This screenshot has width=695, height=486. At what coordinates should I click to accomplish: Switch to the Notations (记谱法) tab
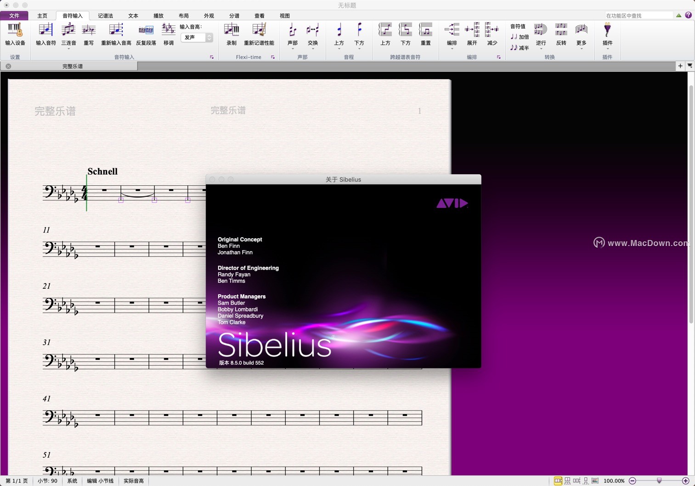(105, 16)
